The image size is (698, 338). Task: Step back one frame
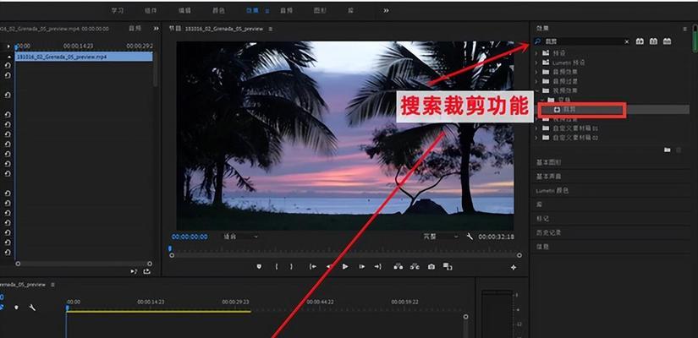pyautogui.click(x=329, y=266)
